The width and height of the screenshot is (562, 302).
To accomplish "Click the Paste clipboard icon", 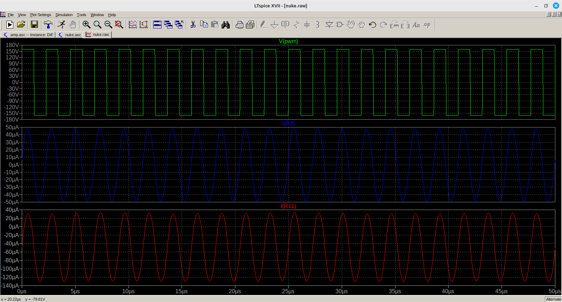I will click(215, 25).
